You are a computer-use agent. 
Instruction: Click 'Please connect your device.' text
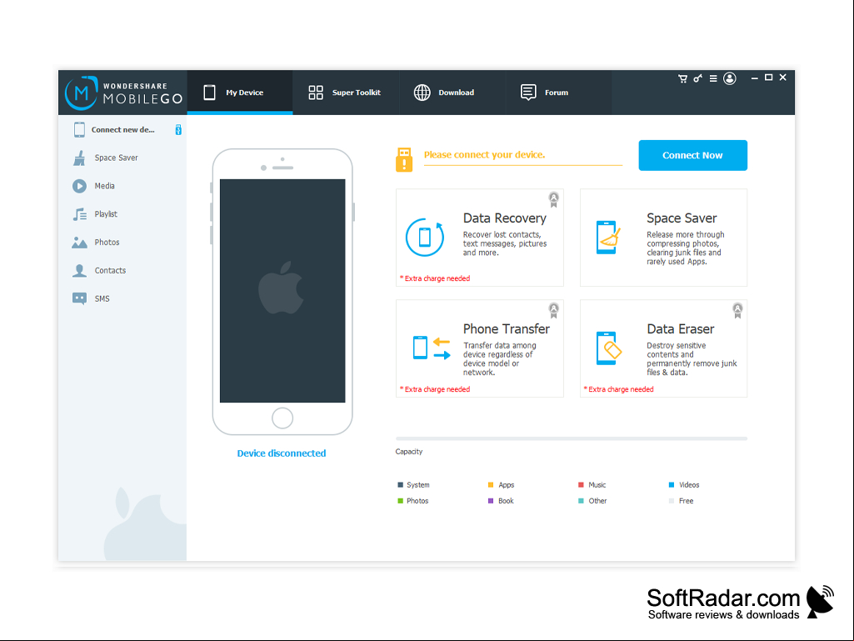[x=484, y=155]
